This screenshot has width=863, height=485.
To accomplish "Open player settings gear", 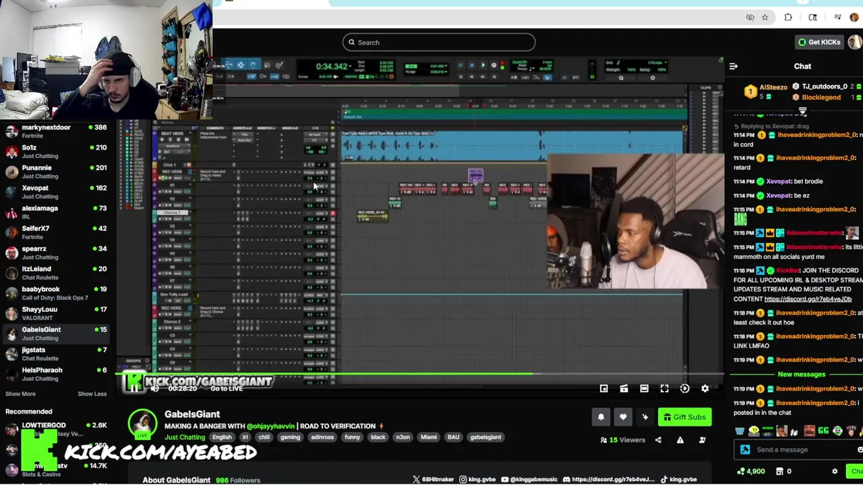I will [x=705, y=389].
